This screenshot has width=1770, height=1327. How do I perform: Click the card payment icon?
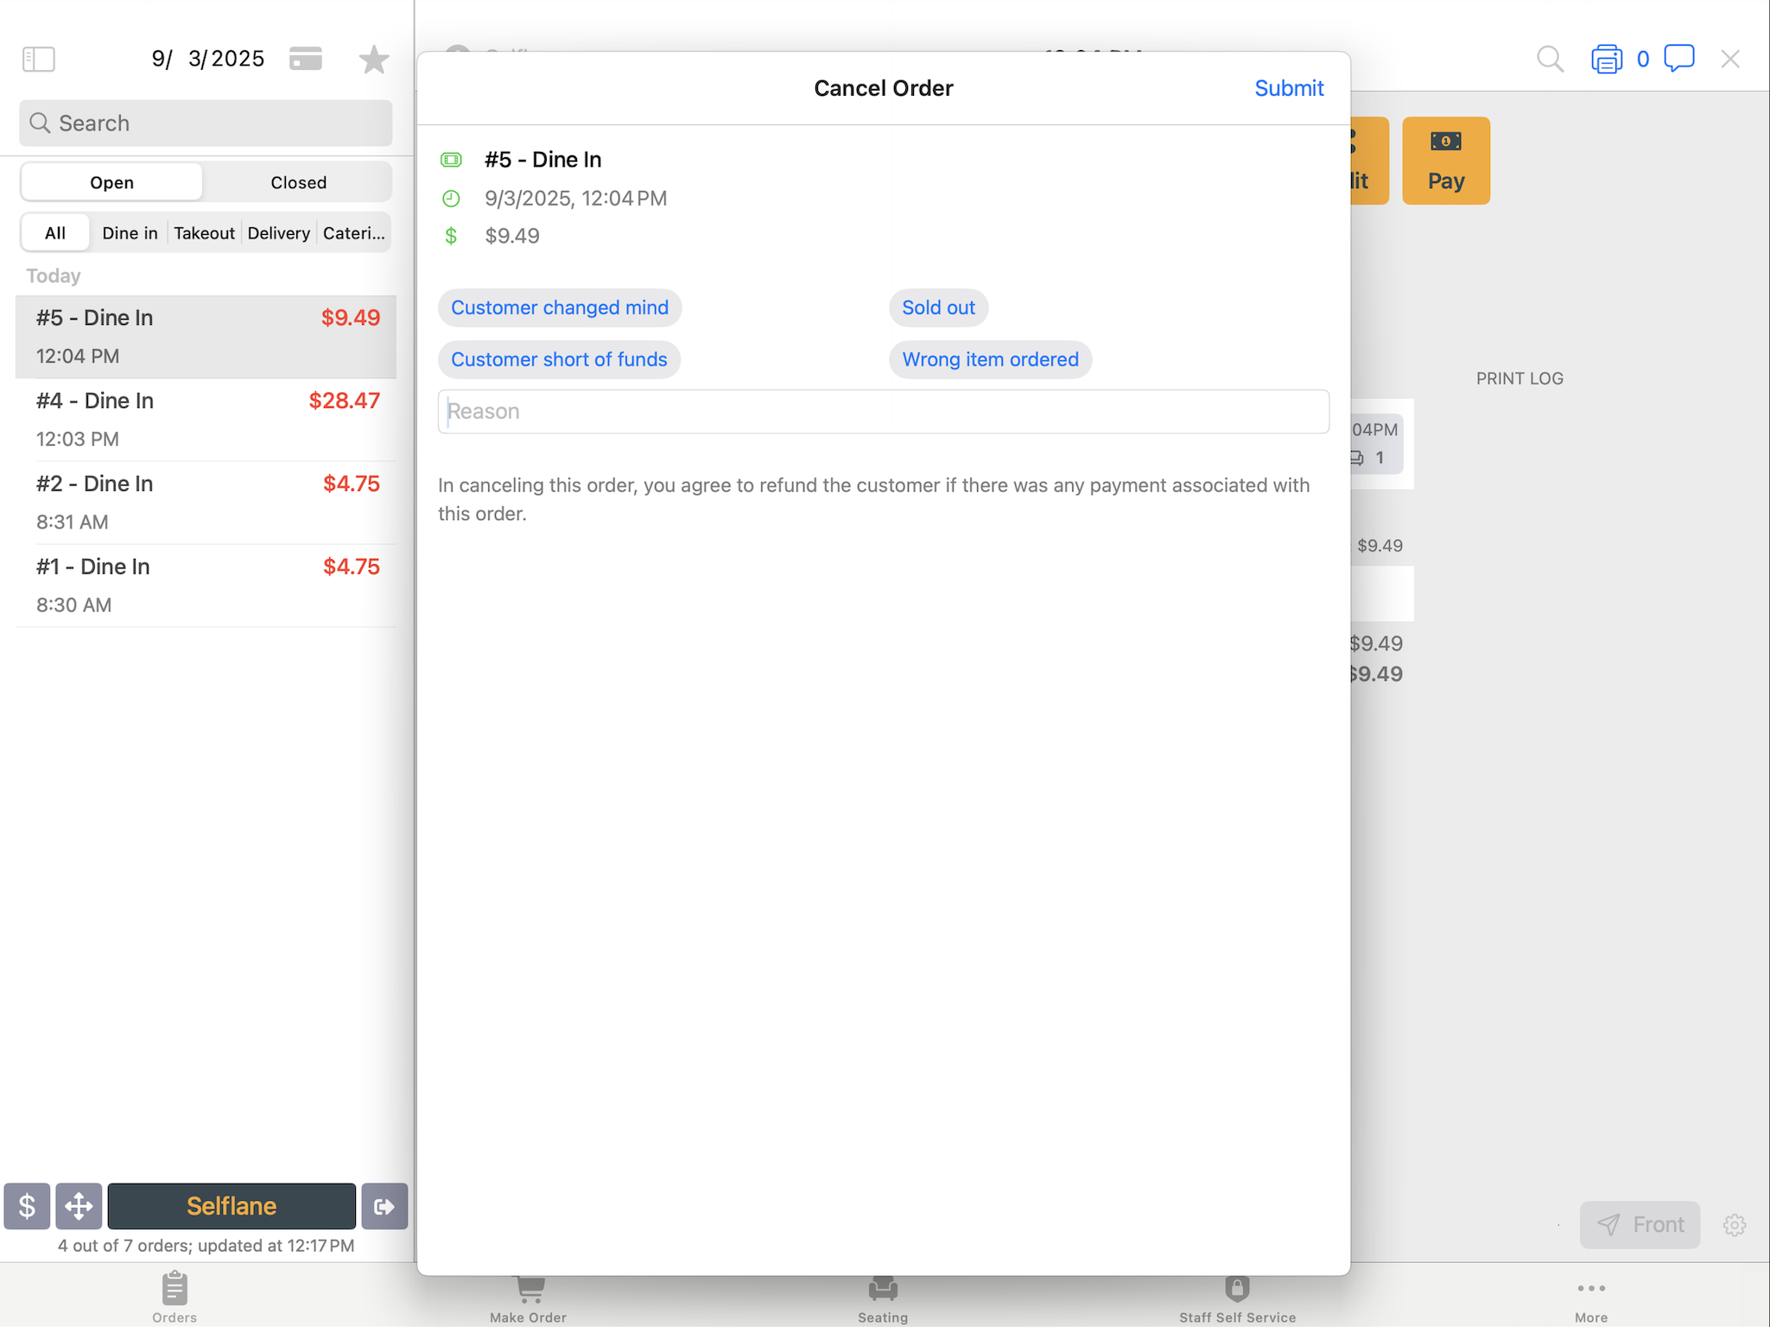pyautogui.click(x=306, y=59)
